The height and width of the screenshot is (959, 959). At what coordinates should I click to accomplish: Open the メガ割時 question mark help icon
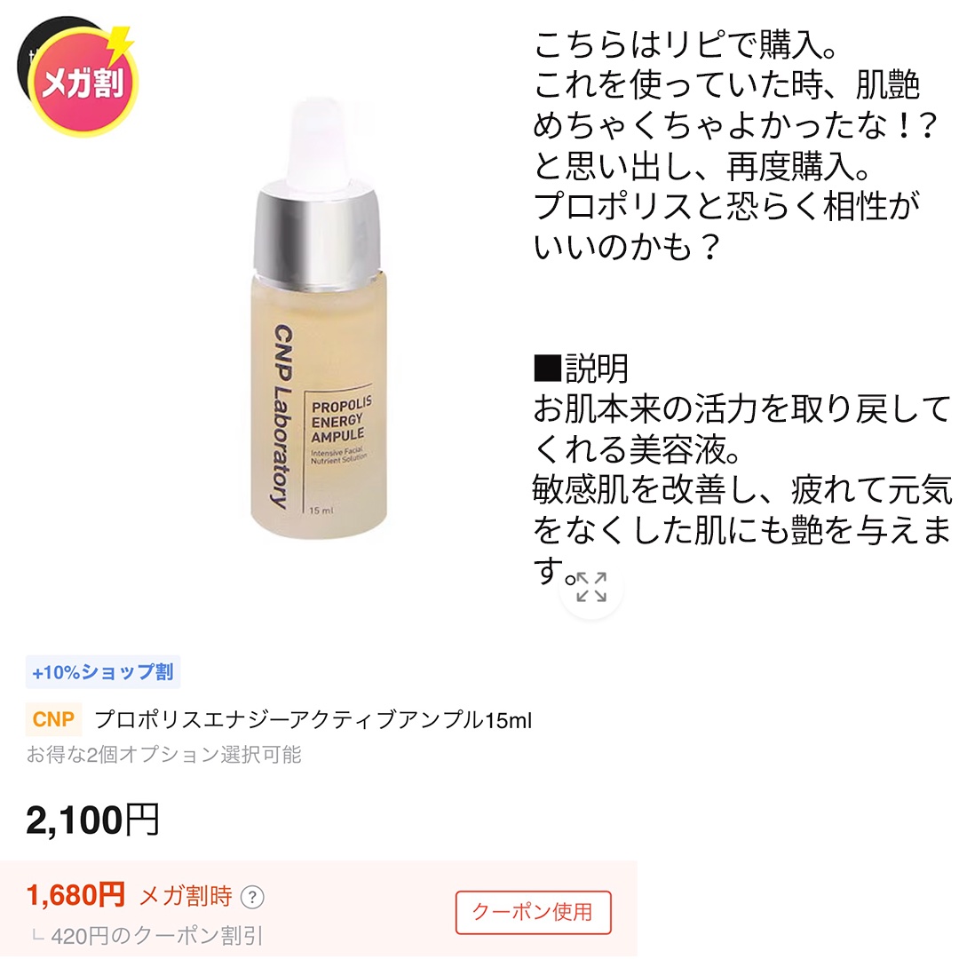[252, 897]
